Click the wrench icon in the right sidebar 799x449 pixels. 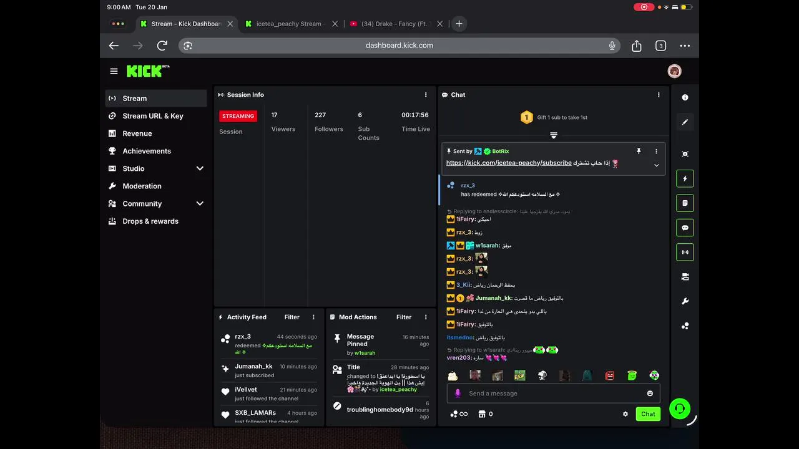[x=685, y=301]
